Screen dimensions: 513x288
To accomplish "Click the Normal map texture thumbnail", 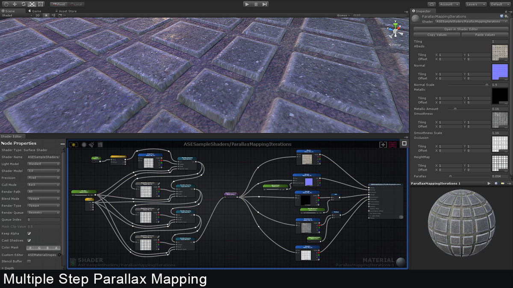I will click(x=500, y=71).
